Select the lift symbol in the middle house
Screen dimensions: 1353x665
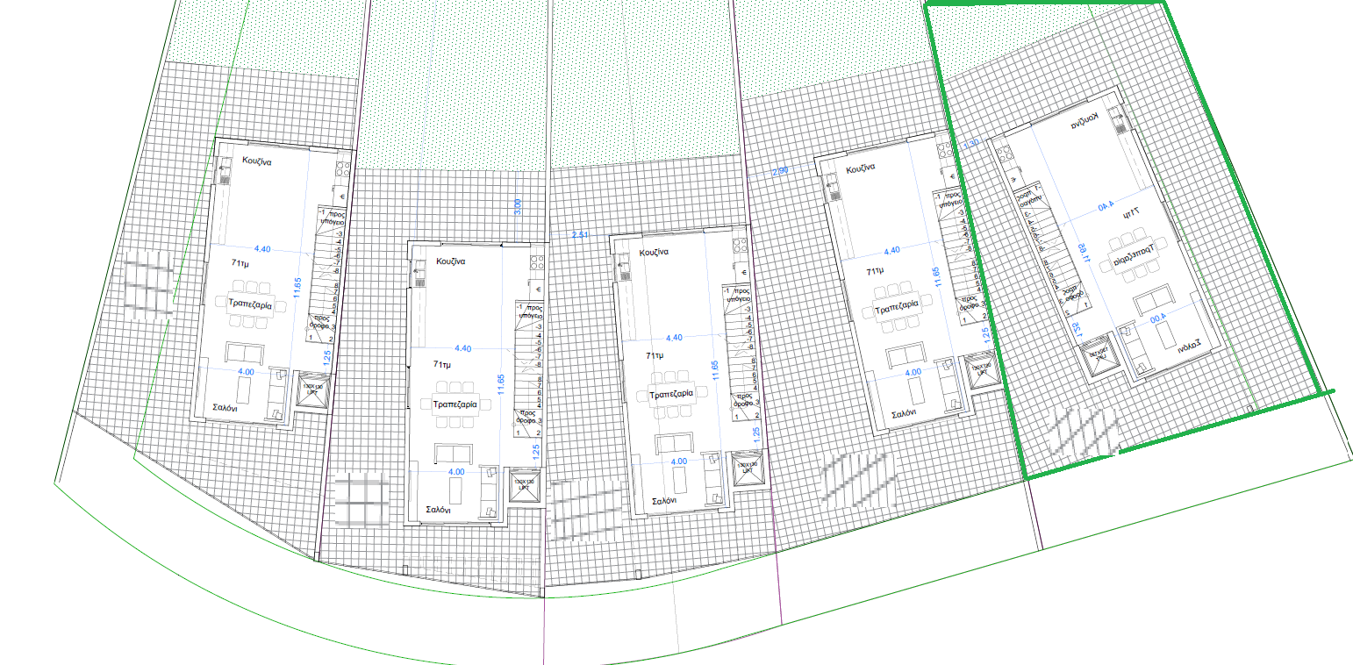(747, 468)
